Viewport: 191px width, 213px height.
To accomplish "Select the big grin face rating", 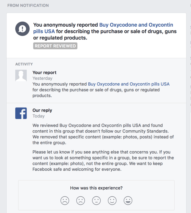I will coord(128,200).
